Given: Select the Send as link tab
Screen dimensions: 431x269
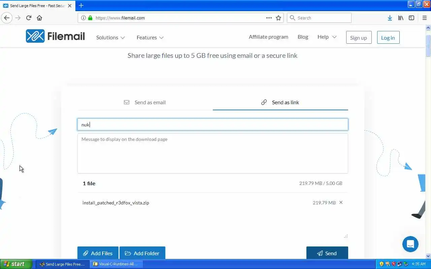Looking at the screenshot, I should coord(280,102).
